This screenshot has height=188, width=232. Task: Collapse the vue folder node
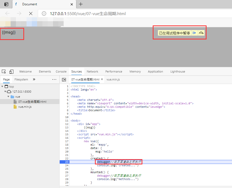coord(8,96)
